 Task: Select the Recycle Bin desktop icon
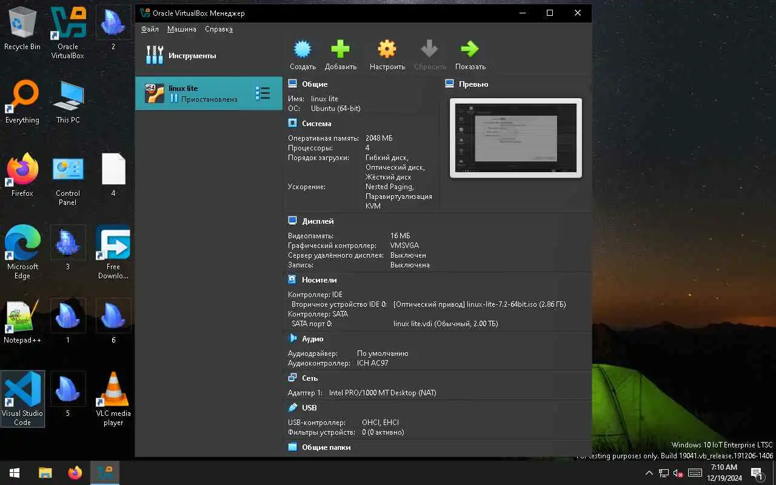22,29
